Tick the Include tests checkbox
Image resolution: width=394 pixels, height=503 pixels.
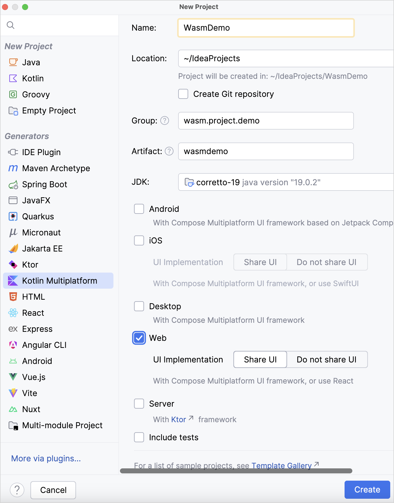coord(139,437)
